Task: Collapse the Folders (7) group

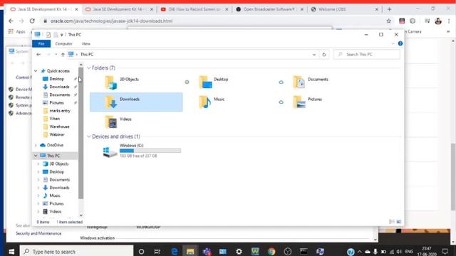Action: point(88,68)
